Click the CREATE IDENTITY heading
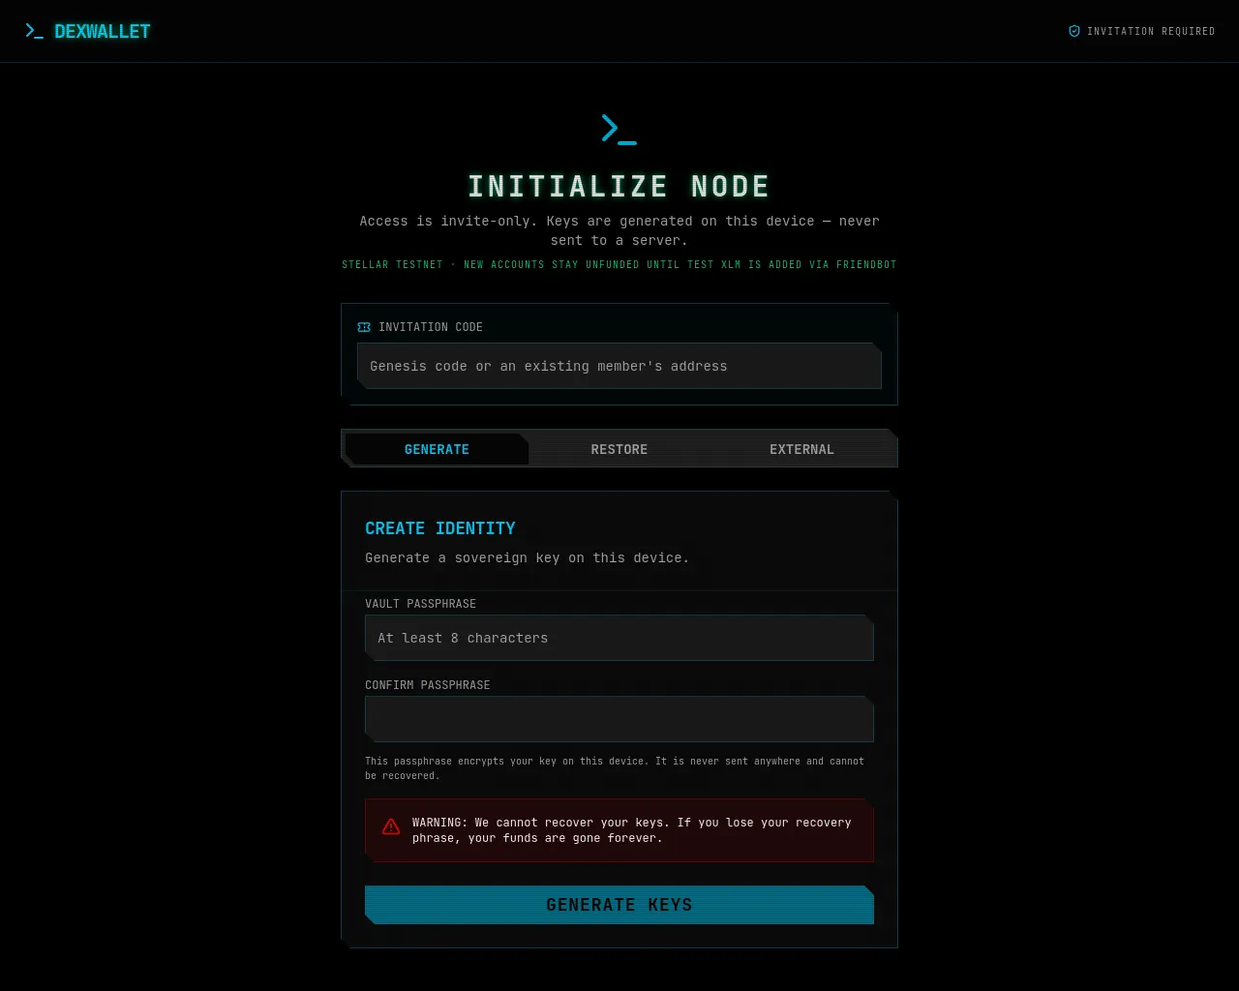The image size is (1239, 991). (440, 528)
